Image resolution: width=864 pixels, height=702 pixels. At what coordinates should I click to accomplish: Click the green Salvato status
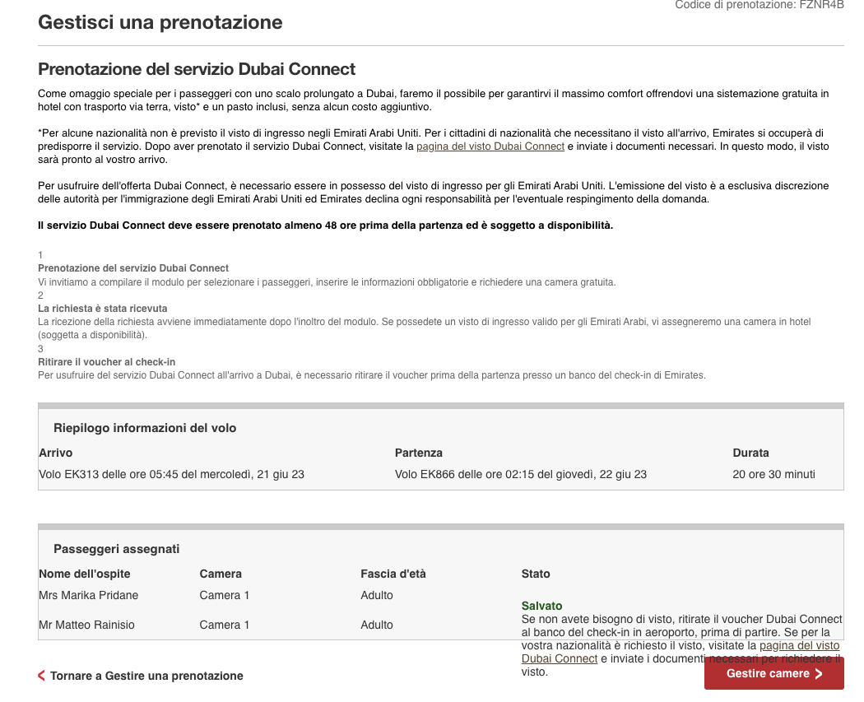541,606
